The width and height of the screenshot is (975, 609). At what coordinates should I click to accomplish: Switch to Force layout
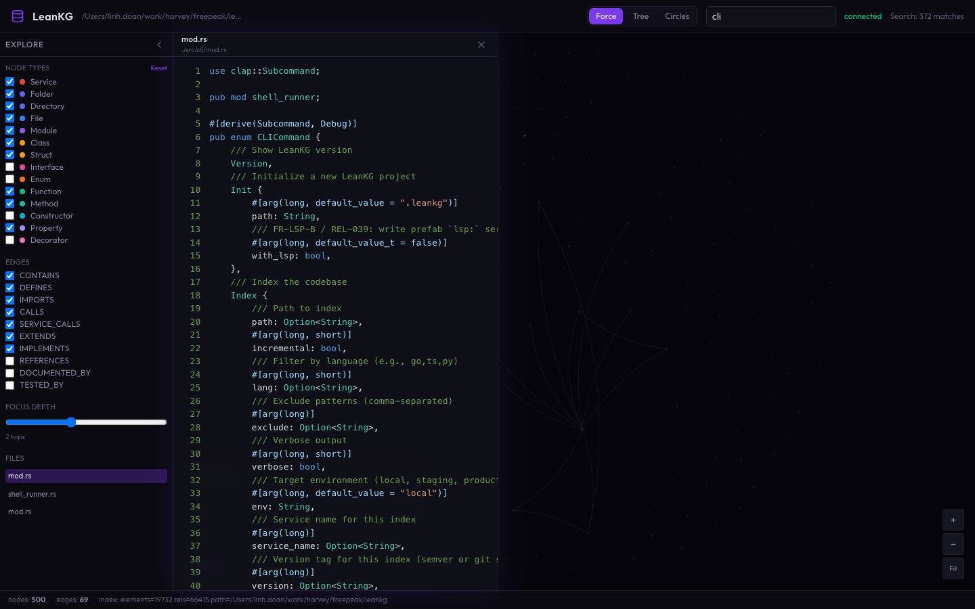[606, 16]
